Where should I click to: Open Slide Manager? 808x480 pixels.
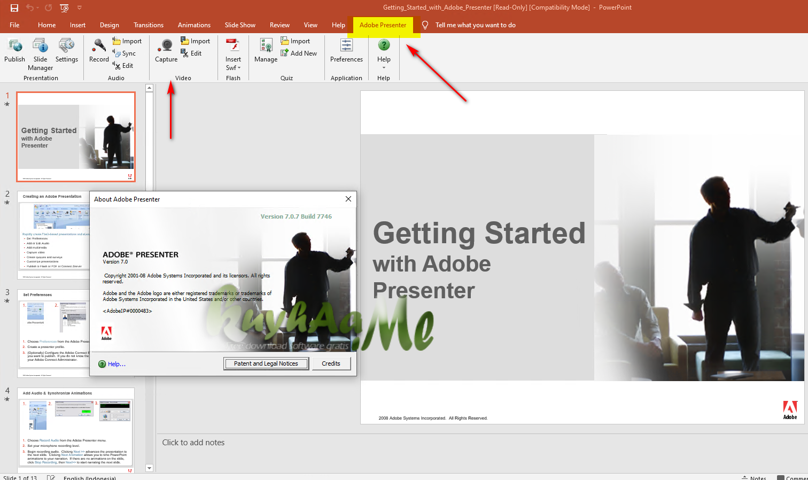point(41,55)
